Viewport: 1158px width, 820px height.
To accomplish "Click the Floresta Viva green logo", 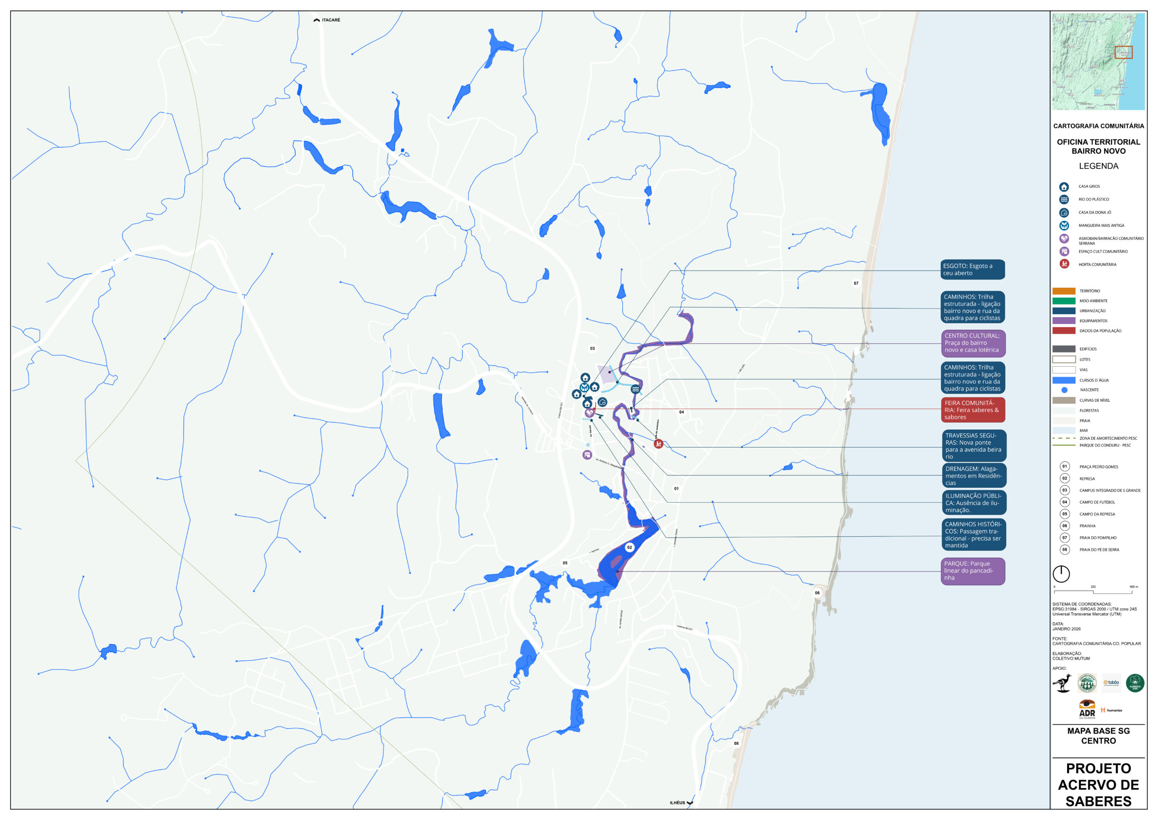I will pyautogui.click(x=1135, y=683).
